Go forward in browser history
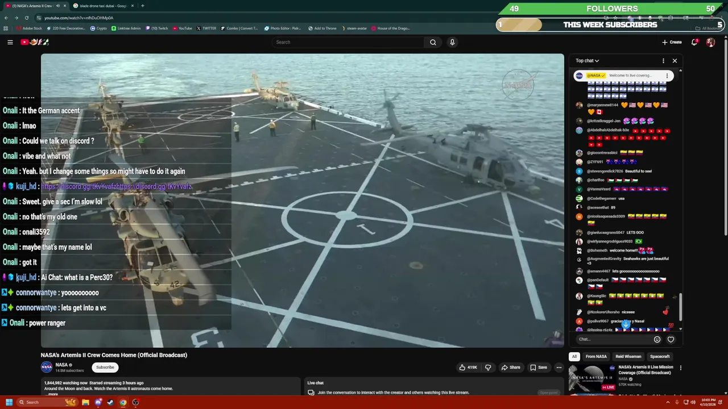Image resolution: width=728 pixels, height=409 pixels. pyautogui.click(x=16, y=18)
